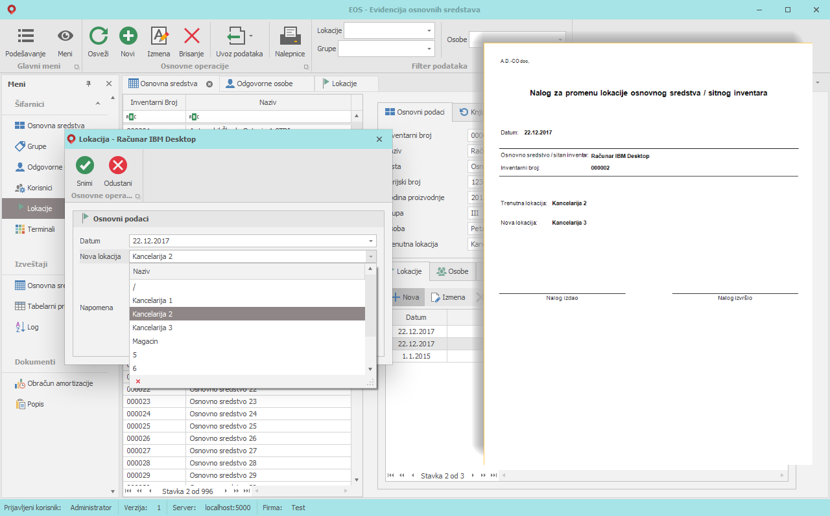
Task: Open the Datum date picker dropdown arrow
Action: [x=372, y=241]
